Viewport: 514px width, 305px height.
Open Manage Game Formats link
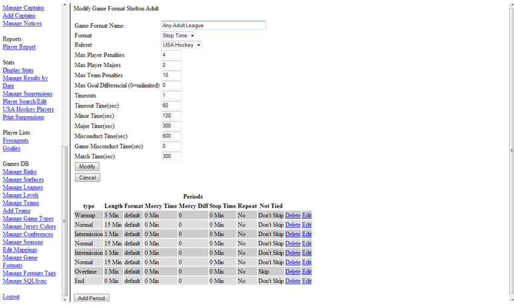(20, 262)
